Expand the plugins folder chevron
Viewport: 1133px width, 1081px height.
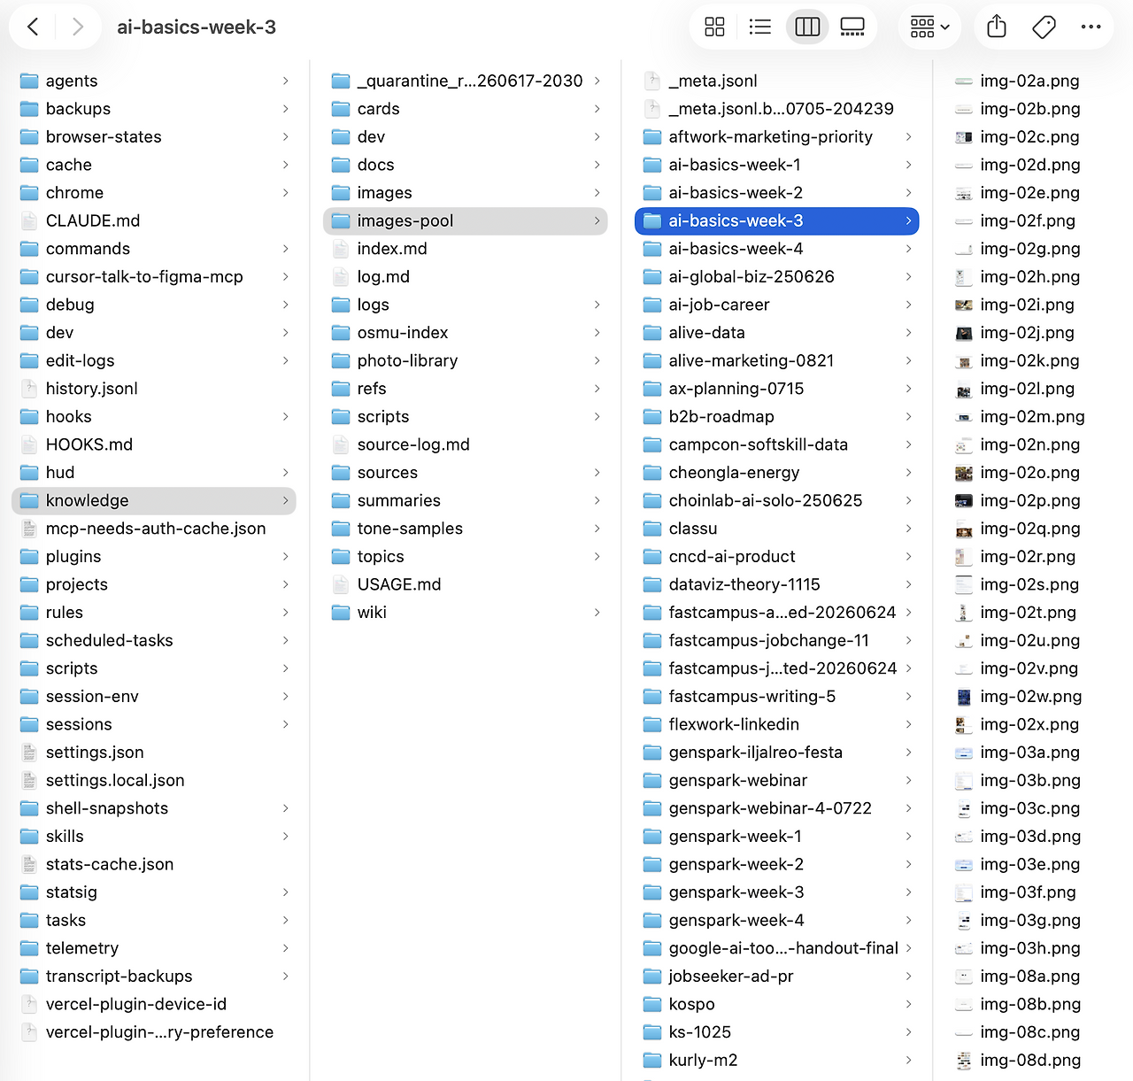click(286, 556)
